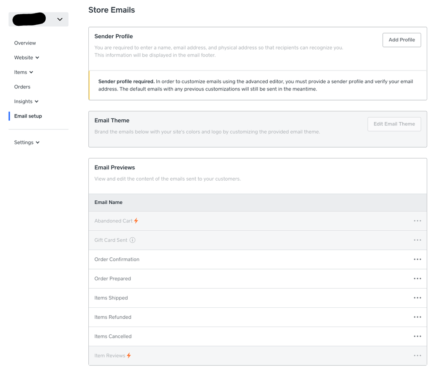Click the Edit Email Theme button
Image resolution: width=435 pixels, height=377 pixels.
tap(394, 124)
